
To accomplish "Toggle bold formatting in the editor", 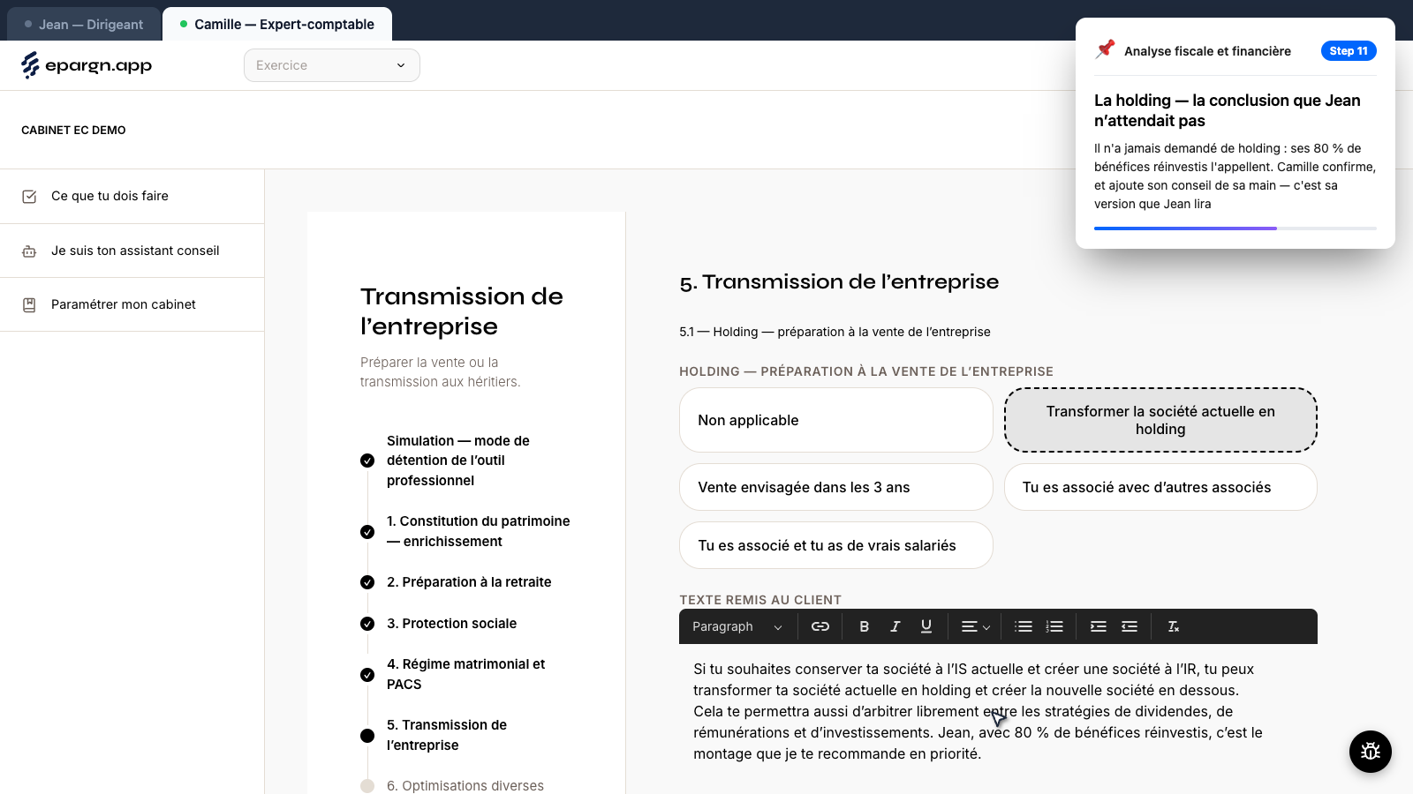I will [x=865, y=626].
